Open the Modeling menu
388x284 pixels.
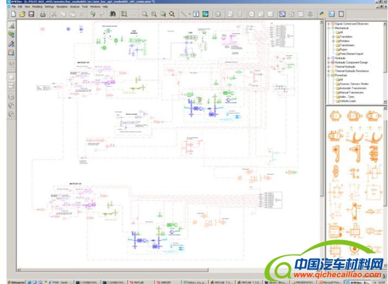tap(37, 6)
